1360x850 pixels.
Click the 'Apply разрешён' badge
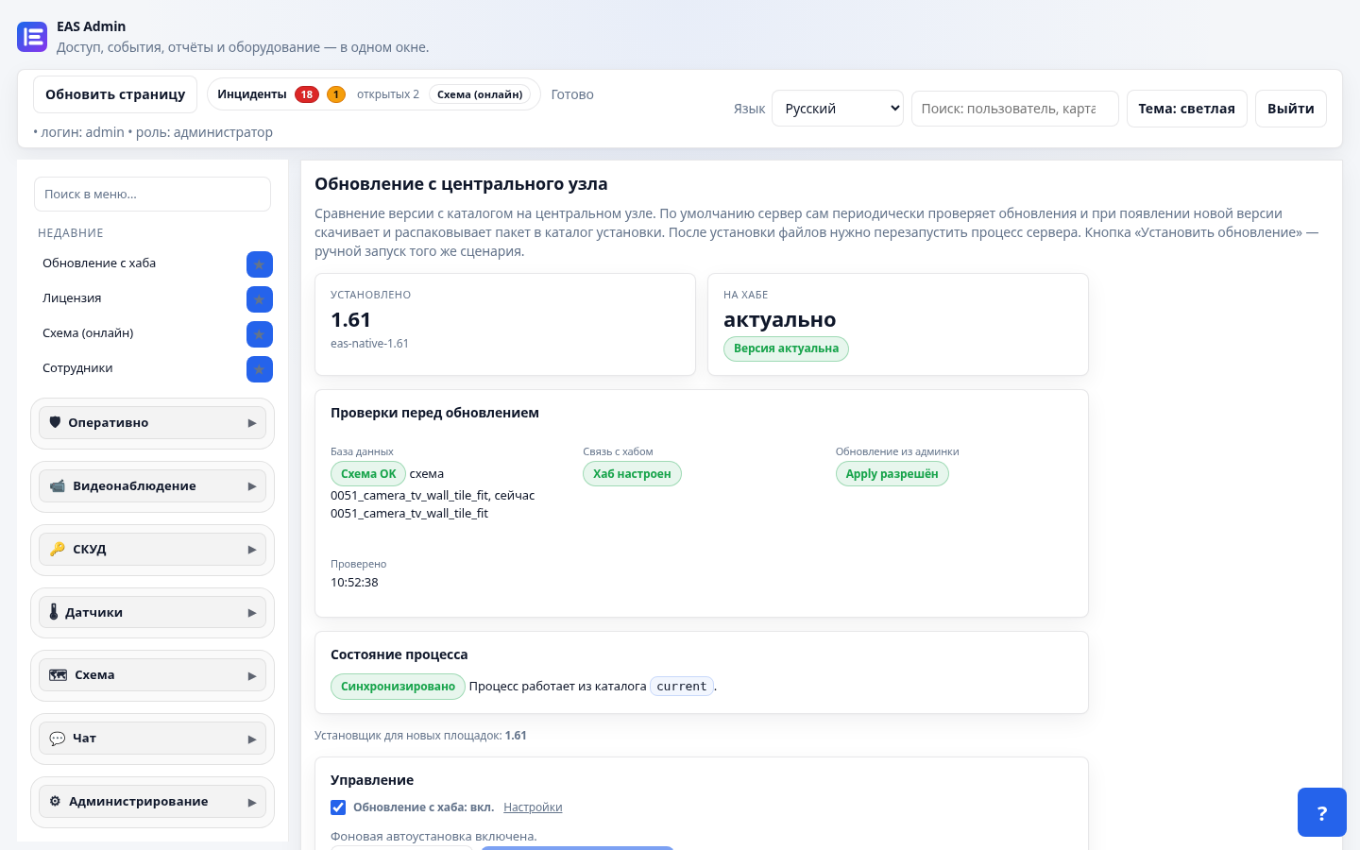[892, 474]
